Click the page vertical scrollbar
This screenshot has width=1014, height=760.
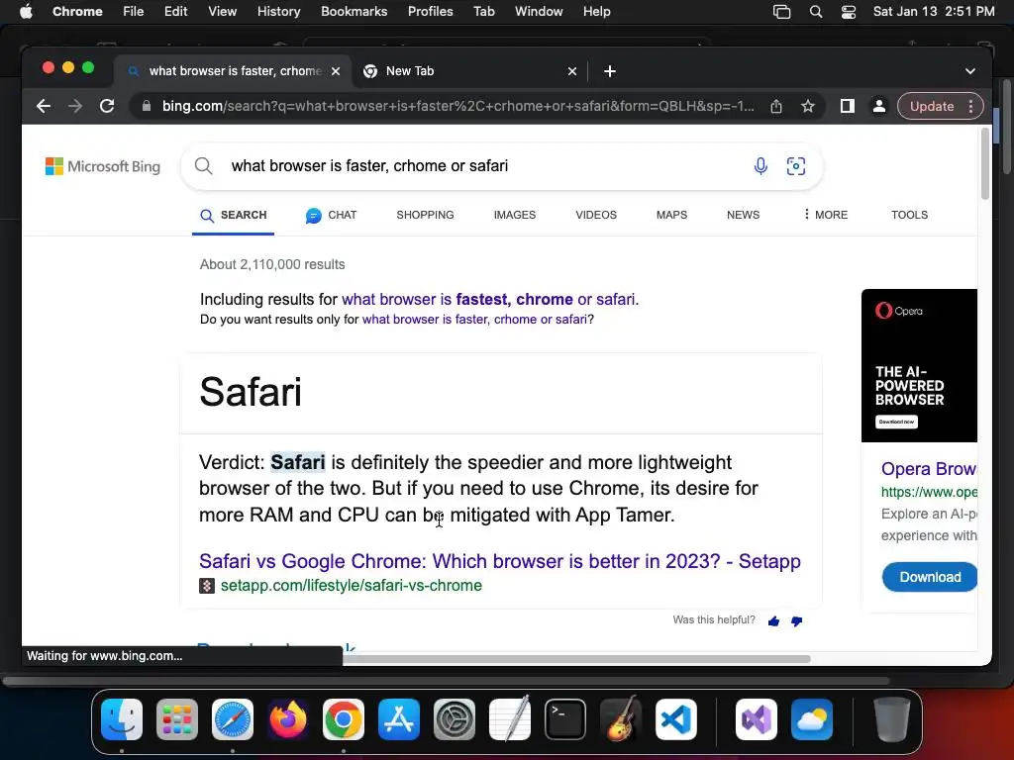tap(985, 163)
